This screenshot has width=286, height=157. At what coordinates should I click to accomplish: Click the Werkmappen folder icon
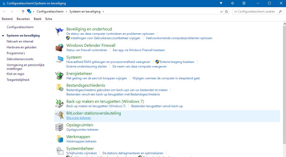pos(60,139)
